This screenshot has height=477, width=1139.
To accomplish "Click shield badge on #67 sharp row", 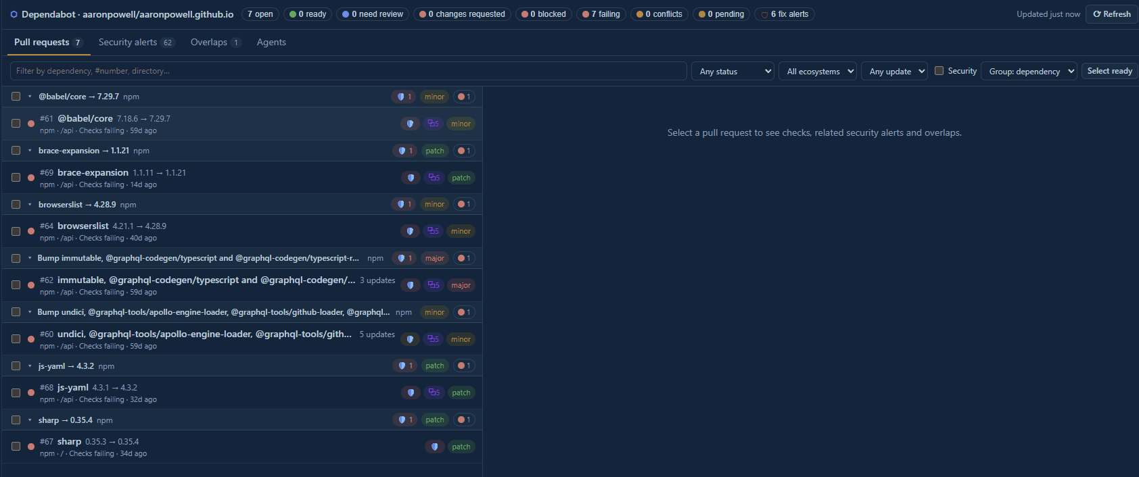I will click(435, 447).
